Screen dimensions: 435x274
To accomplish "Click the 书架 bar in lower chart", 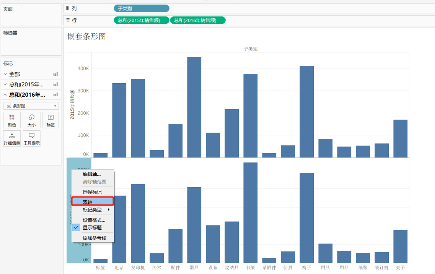I will tap(251, 213).
